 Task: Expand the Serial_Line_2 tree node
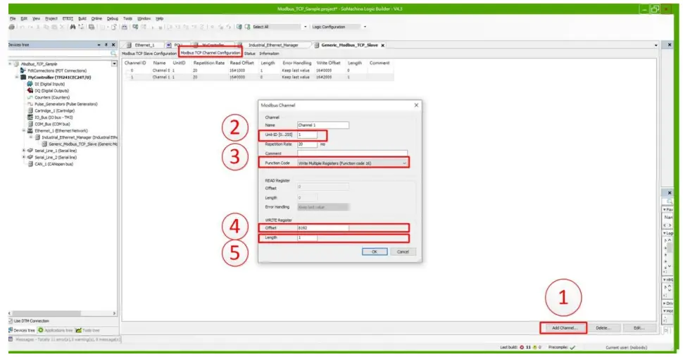pyautogui.click(x=24, y=157)
